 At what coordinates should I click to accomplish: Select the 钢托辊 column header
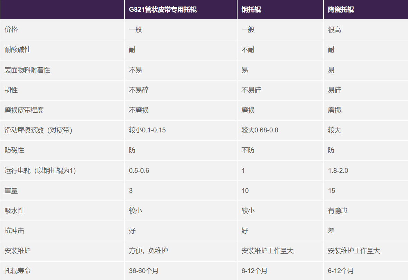tap(251, 10)
